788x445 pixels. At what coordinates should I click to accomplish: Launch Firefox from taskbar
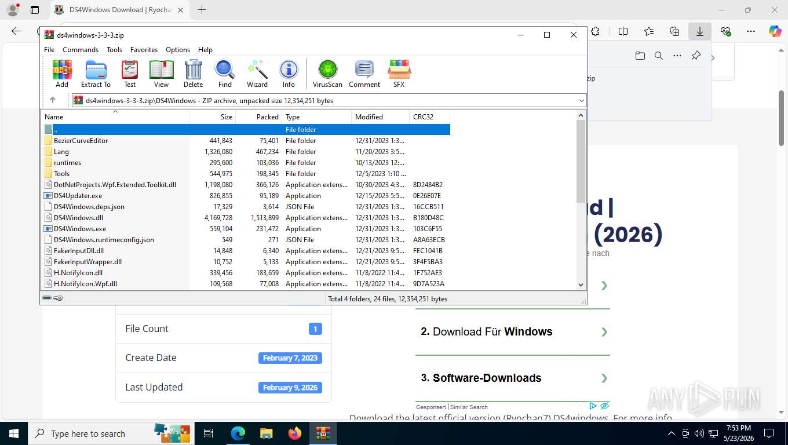click(x=295, y=433)
